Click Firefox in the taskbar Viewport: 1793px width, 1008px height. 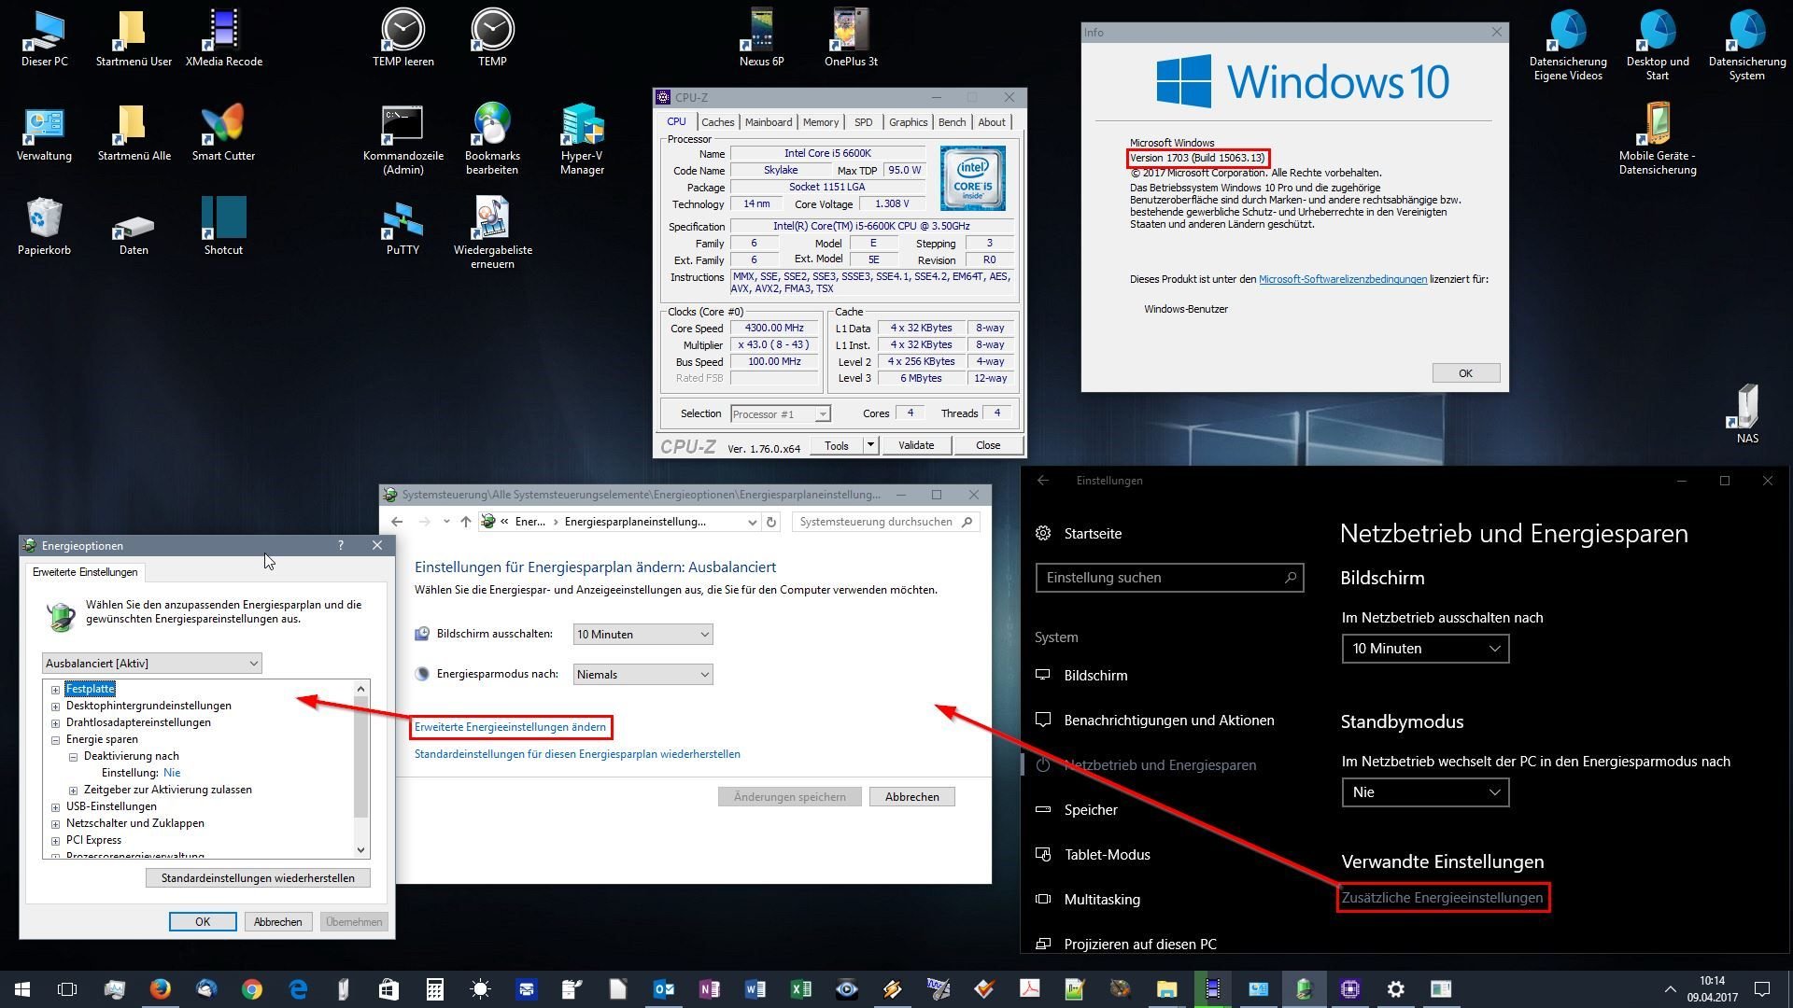[161, 989]
